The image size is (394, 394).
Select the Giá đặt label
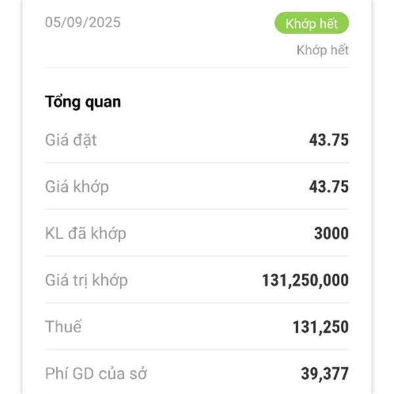pos(71,140)
